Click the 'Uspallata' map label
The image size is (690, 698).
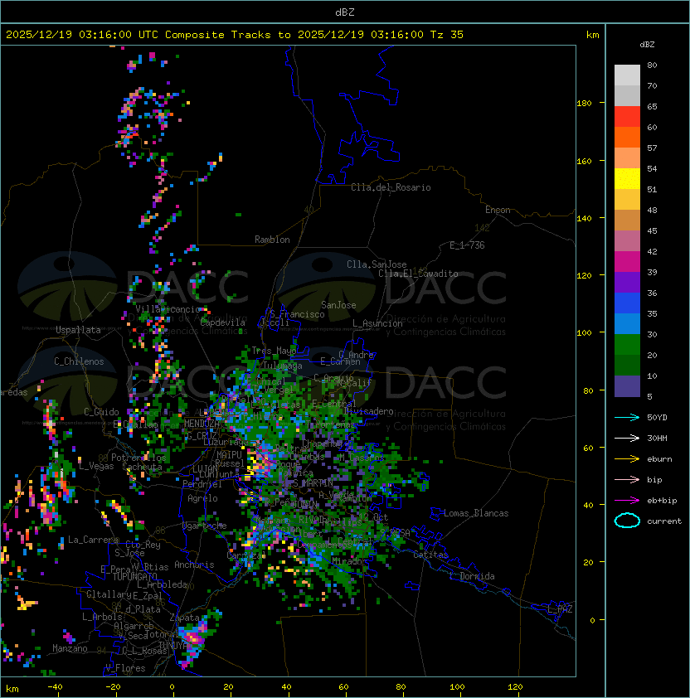click(78, 330)
